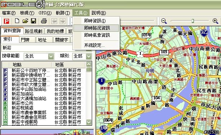Click the zoom level slider handle

(x=193, y=21)
